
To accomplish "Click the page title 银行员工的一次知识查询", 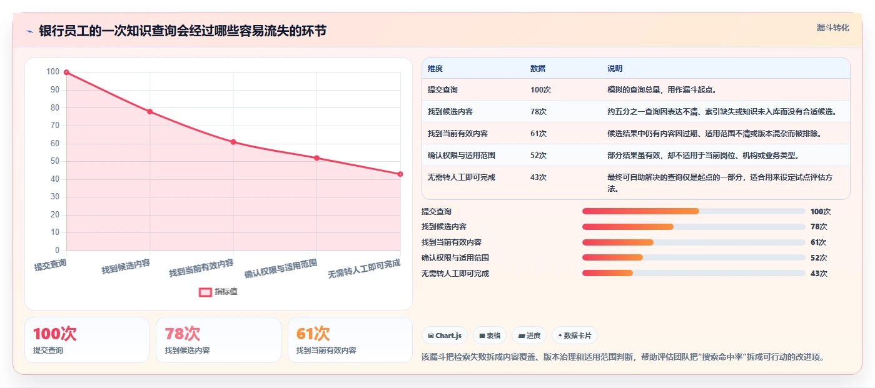I will (183, 31).
